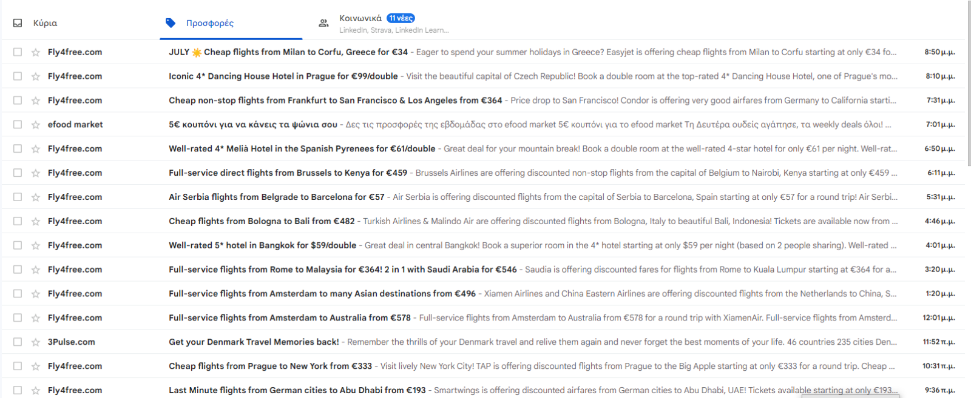Click the Κοινωνικά people icon

pos(323,23)
